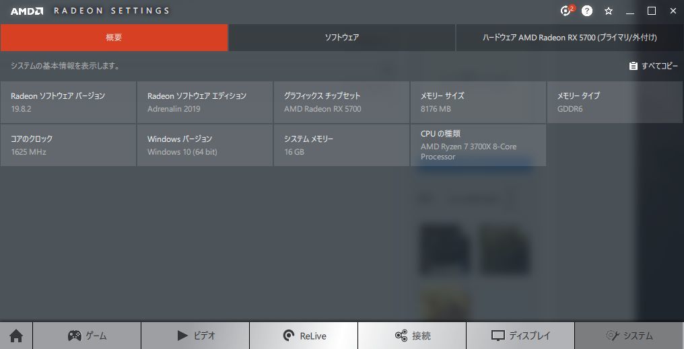The image size is (684, 349).
Task: Click the GDDR6 value
Action: tap(570, 109)
